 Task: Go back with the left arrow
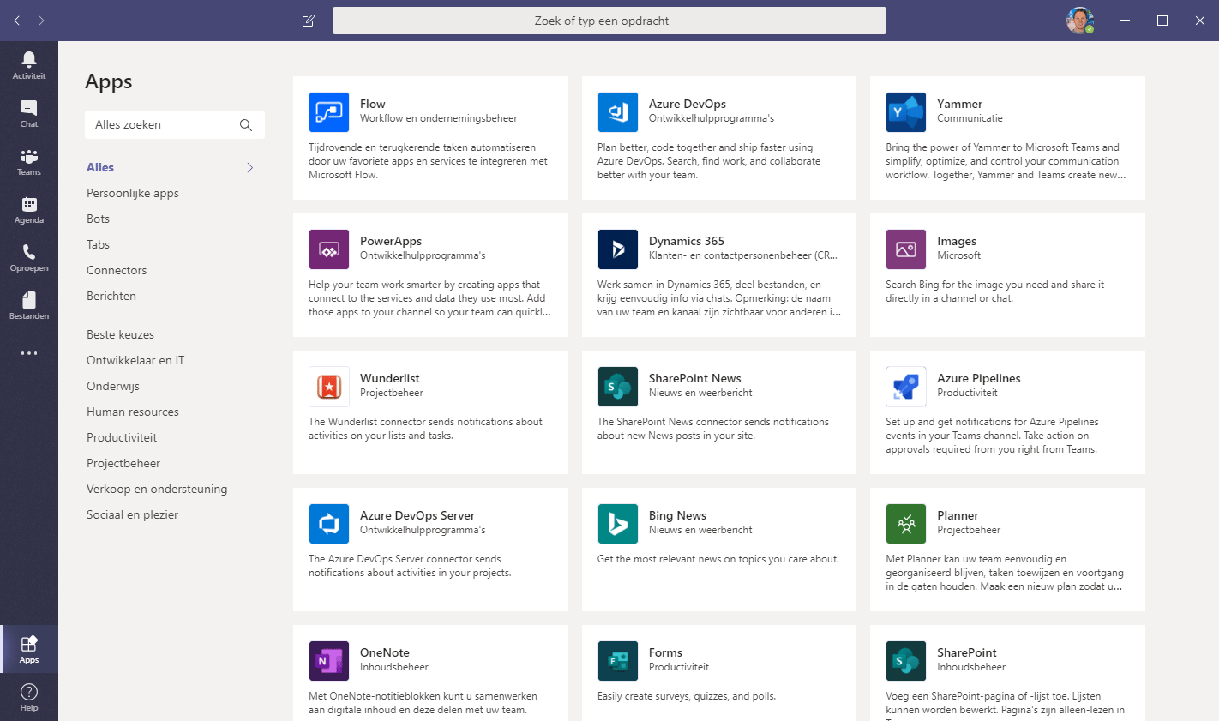pos(17,21)
